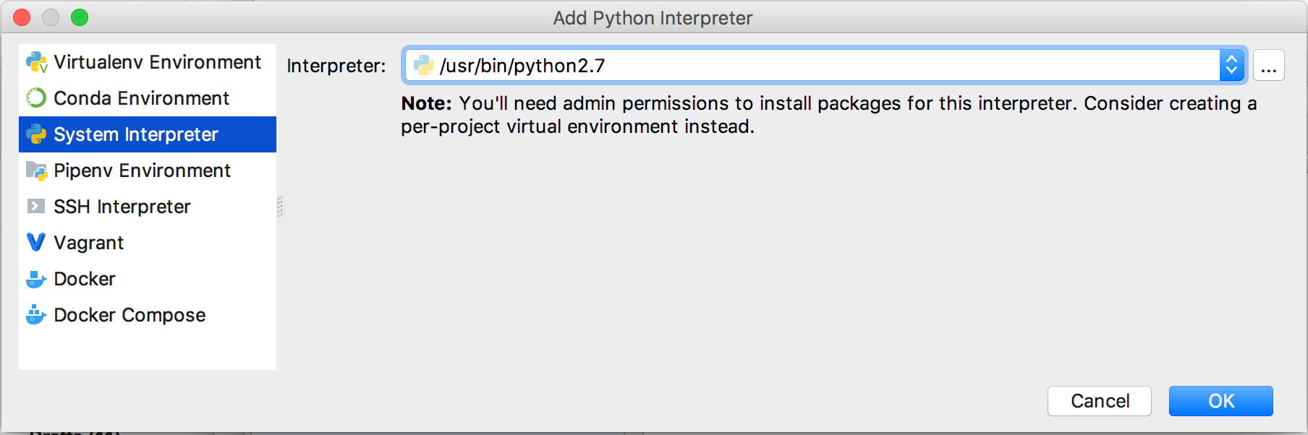Choose Conda Environment option
Screen dimensions: 1308x435
pos(148,98)
